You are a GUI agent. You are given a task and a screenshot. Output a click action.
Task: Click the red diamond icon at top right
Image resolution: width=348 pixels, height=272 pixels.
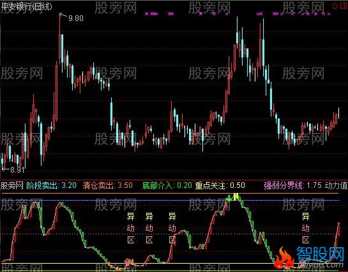[x=335, y=6]
